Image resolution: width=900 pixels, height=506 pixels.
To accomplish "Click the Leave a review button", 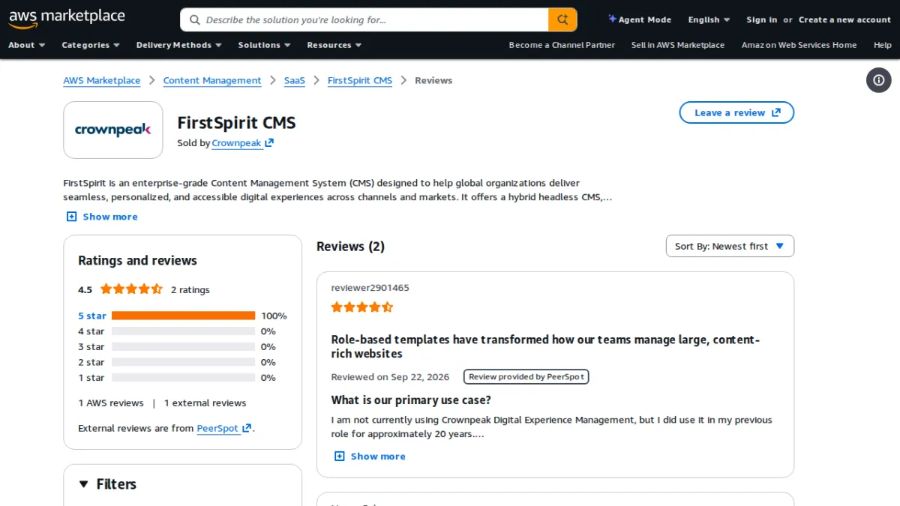I will pyautogui.click(x=736, y=112).
